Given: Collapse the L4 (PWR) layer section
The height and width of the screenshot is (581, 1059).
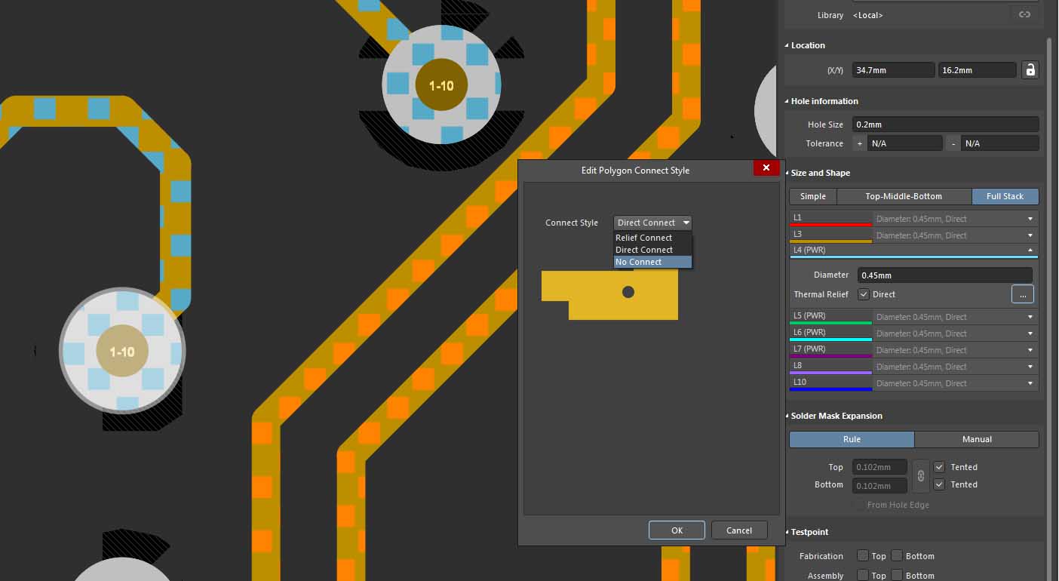Looking at the screenshot, I should coord(1030,250).
